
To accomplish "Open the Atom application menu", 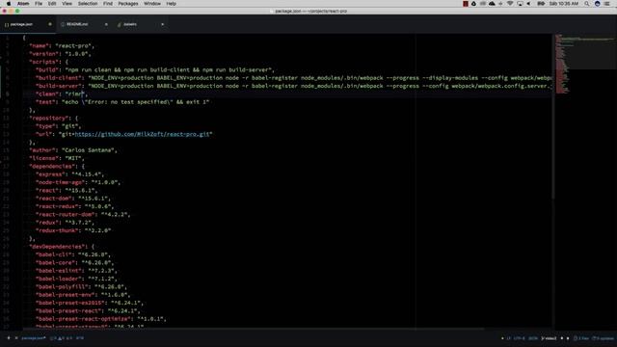I will coord(23,4).
